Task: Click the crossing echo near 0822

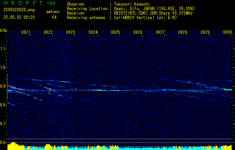Action: (50, 90)
